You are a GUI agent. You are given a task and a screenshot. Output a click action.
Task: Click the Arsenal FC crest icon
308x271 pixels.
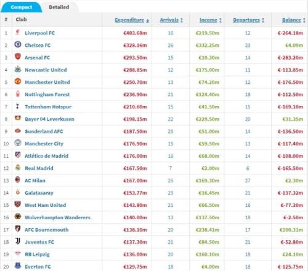[18, 57]
